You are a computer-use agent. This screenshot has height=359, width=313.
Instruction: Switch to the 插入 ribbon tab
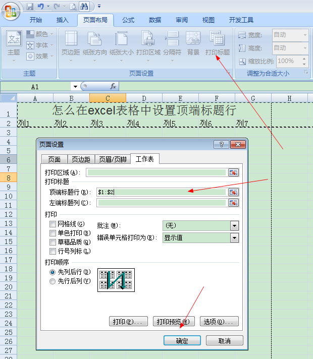(63, 20)
